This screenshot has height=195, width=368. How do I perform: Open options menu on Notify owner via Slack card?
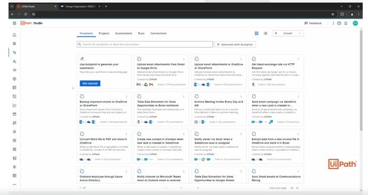pos(241,134)
